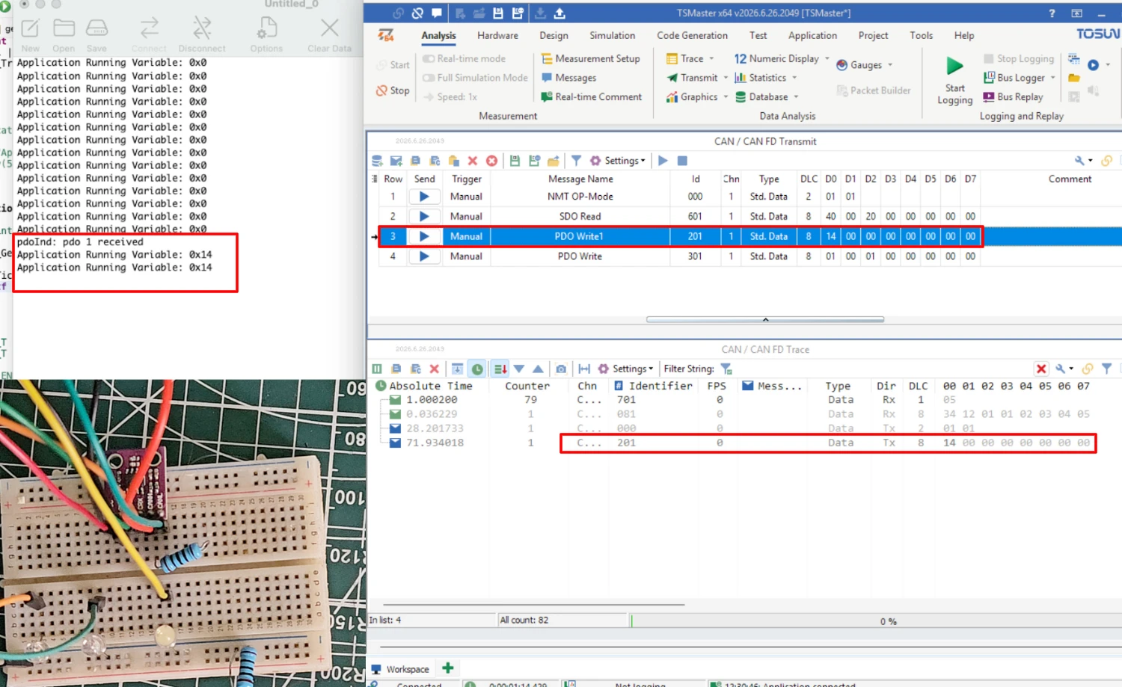The width and height of the screenshot is (1122, 687).
Task: Toggle Full Simulation Mode switch
Action: pyautogui.click(x=429, y=78)
